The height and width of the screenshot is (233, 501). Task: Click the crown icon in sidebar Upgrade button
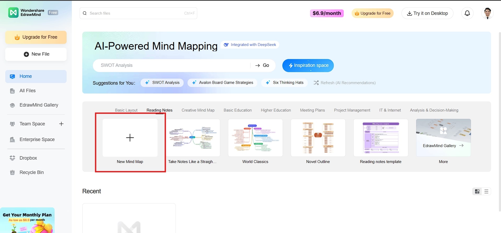(17, 37)
